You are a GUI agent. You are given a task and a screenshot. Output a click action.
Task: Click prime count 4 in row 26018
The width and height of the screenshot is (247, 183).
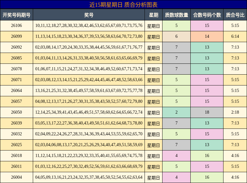pos(176,155)
